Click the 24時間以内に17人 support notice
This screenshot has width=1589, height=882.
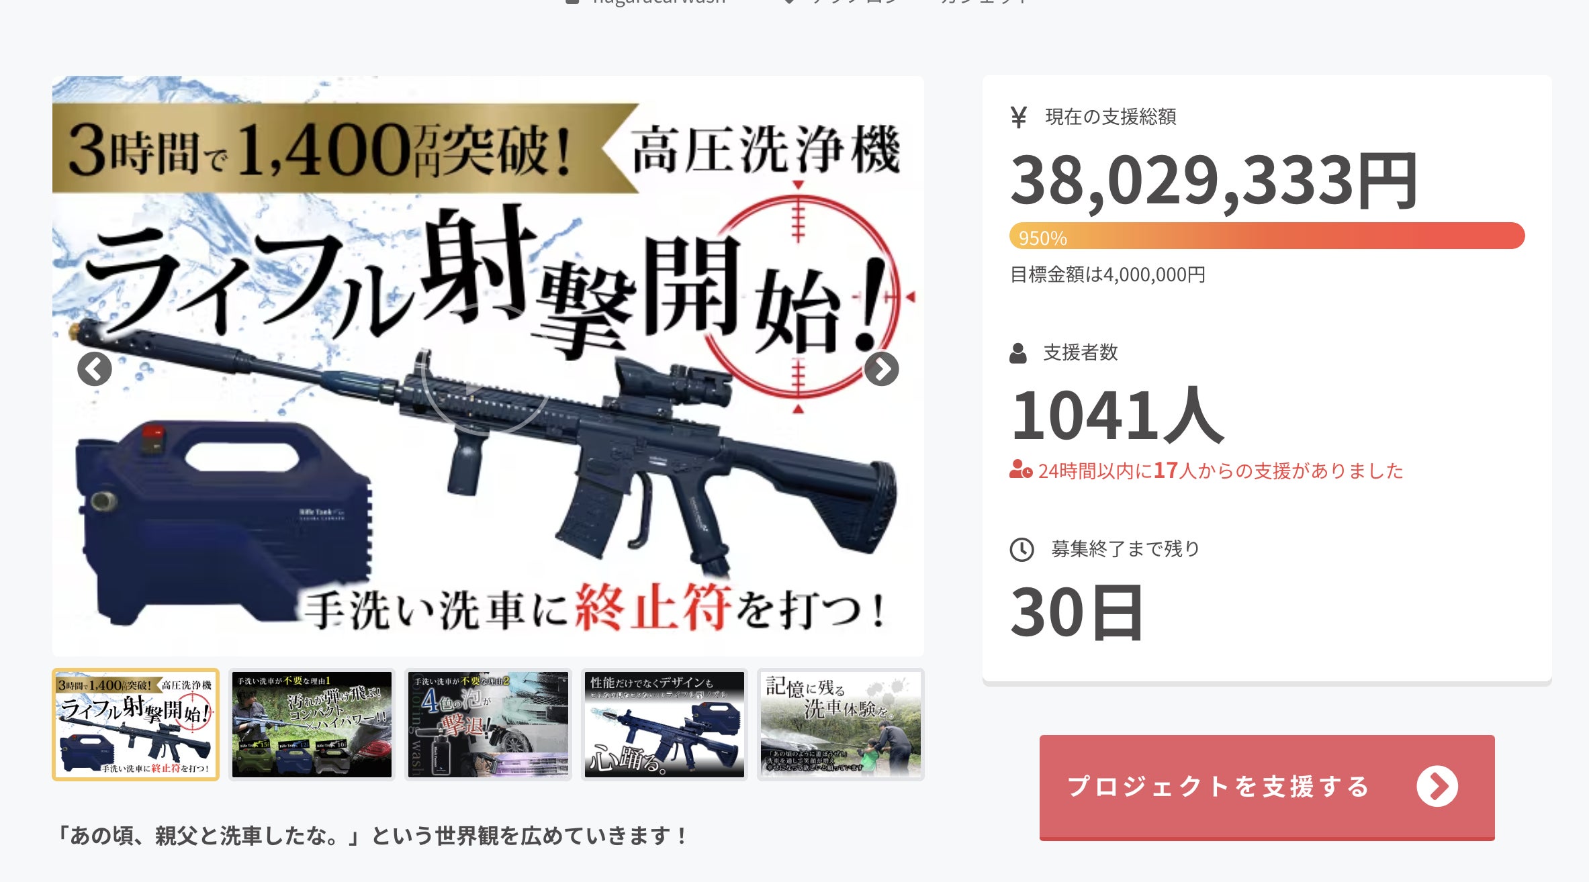[1206, 470]
